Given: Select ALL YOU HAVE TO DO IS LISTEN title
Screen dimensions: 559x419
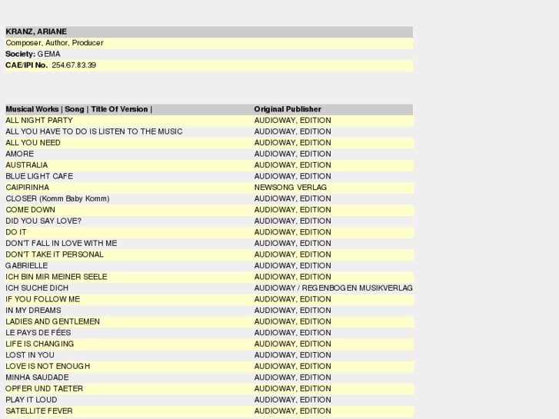Looking at the screenshot, I should (x=94, y=131).
